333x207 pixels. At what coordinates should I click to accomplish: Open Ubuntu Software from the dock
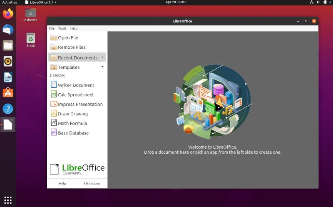tap(8, 93)
